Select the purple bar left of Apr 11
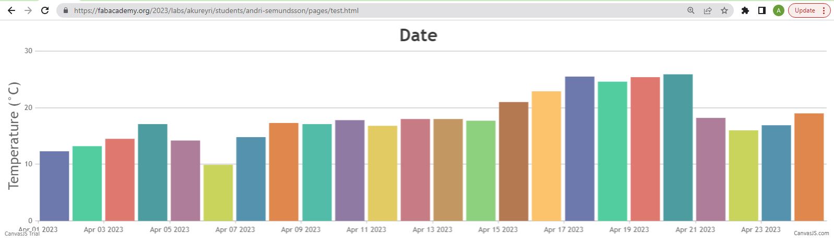The image size is (834, 244). click(x=350, y=170)
